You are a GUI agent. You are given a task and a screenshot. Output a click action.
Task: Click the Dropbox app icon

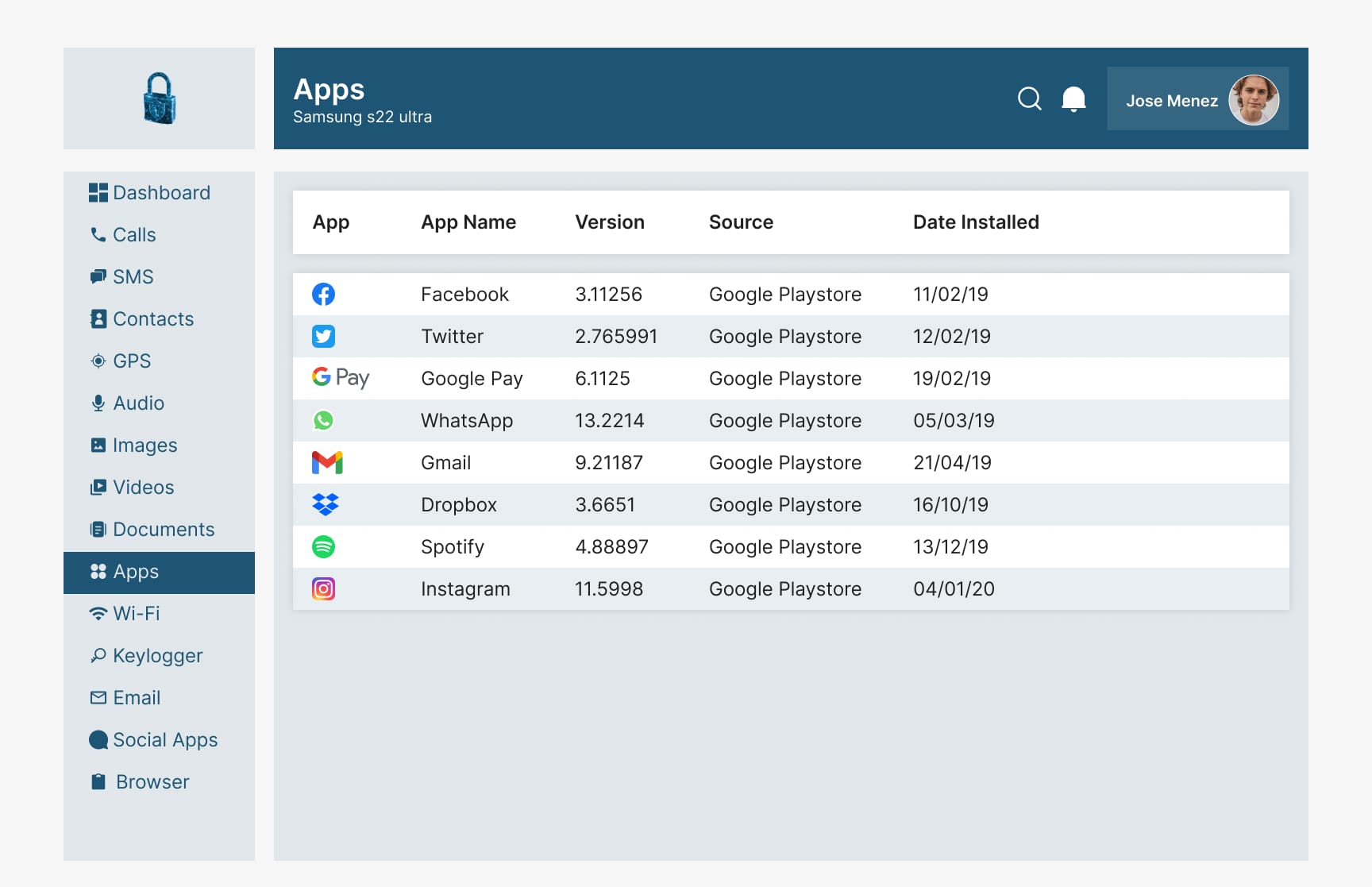click(325, 505)
